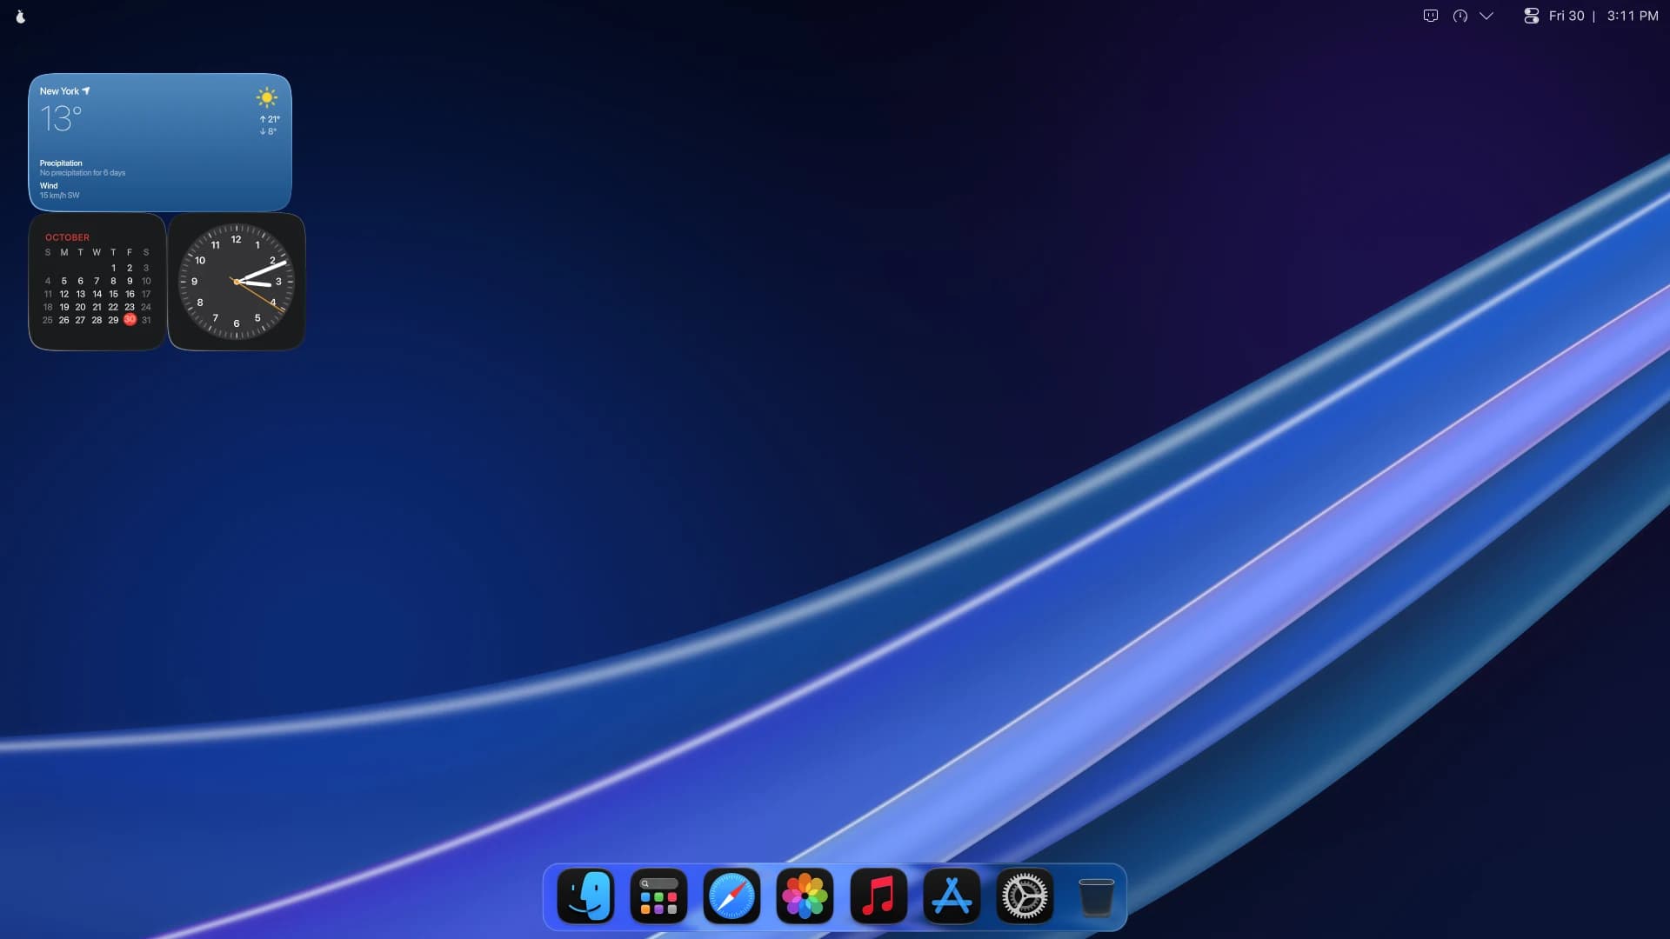
Task: Select day 26 in calendar widget
Action: point(63,320)
